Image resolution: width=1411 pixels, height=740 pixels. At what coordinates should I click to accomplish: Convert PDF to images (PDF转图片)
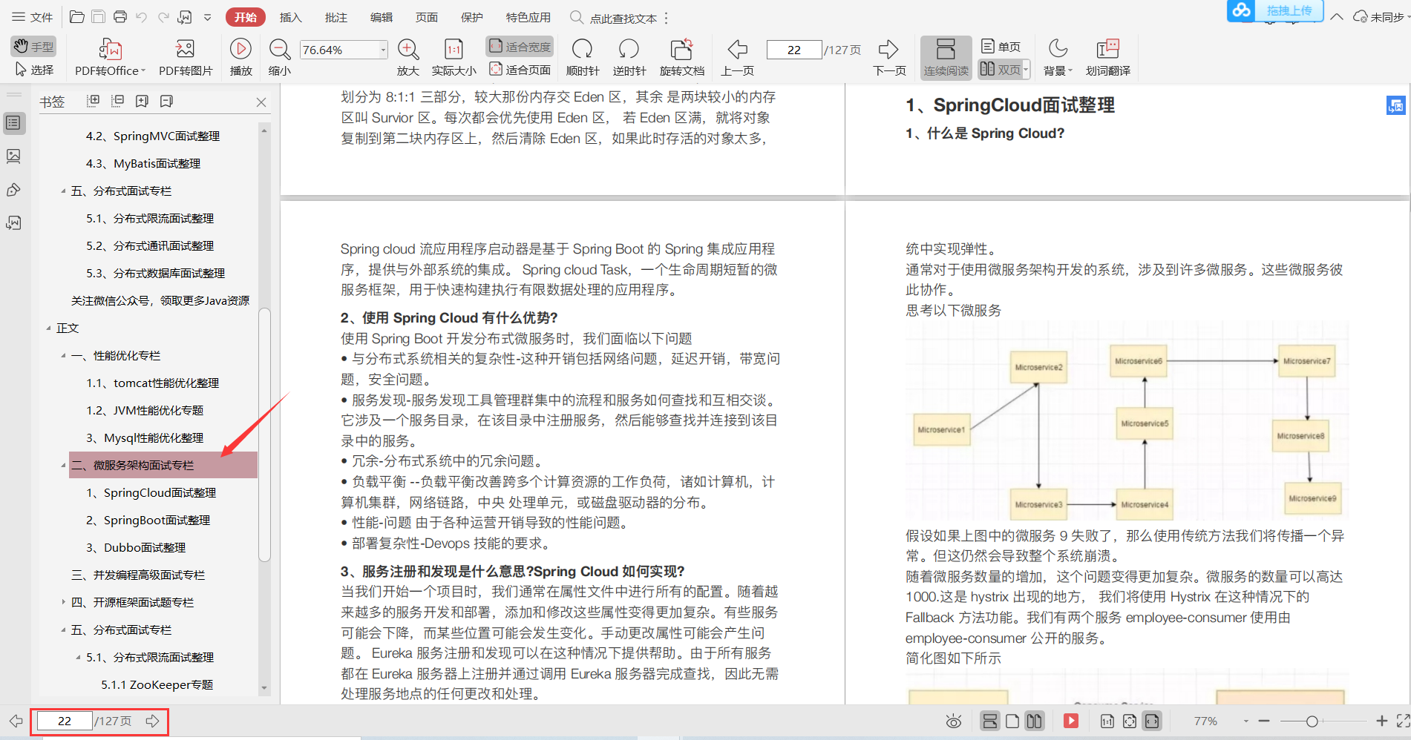pos(186,58)
